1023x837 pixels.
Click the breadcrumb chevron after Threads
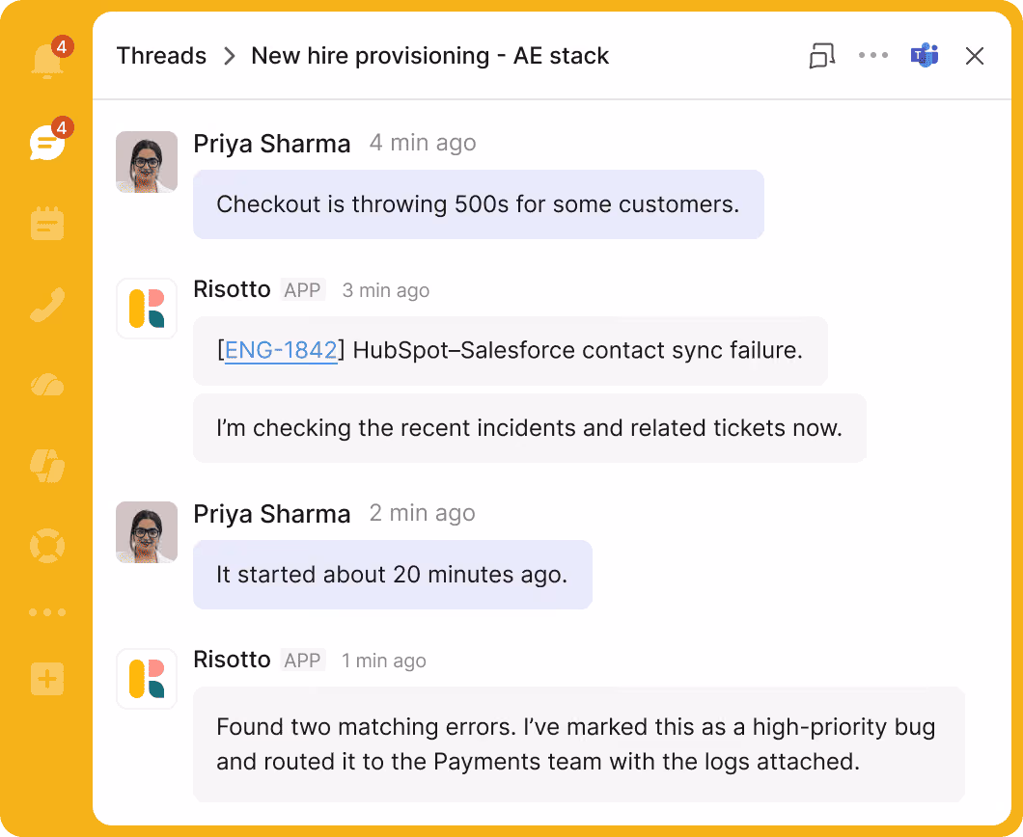click(x=229, y=56)
